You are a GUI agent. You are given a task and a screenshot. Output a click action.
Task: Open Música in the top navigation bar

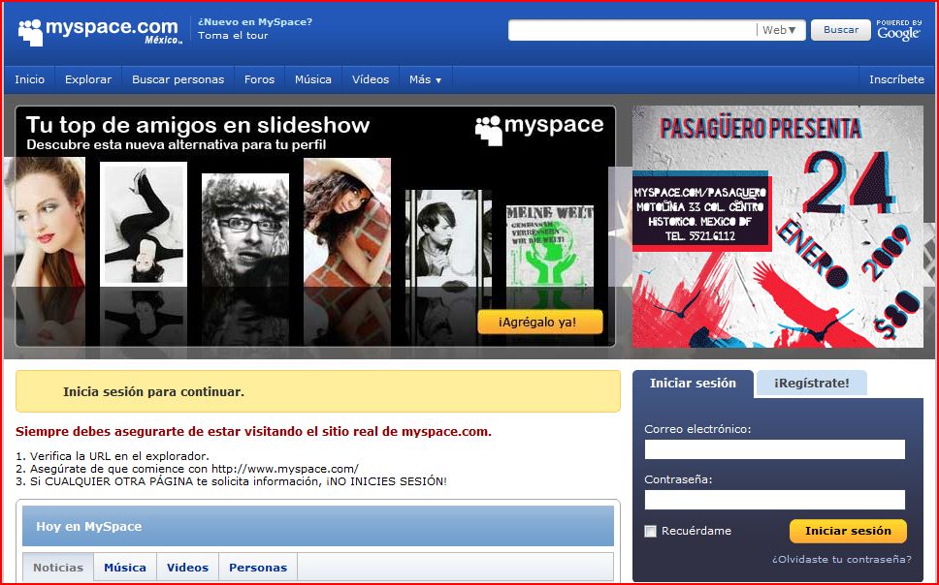coord(313,79)
